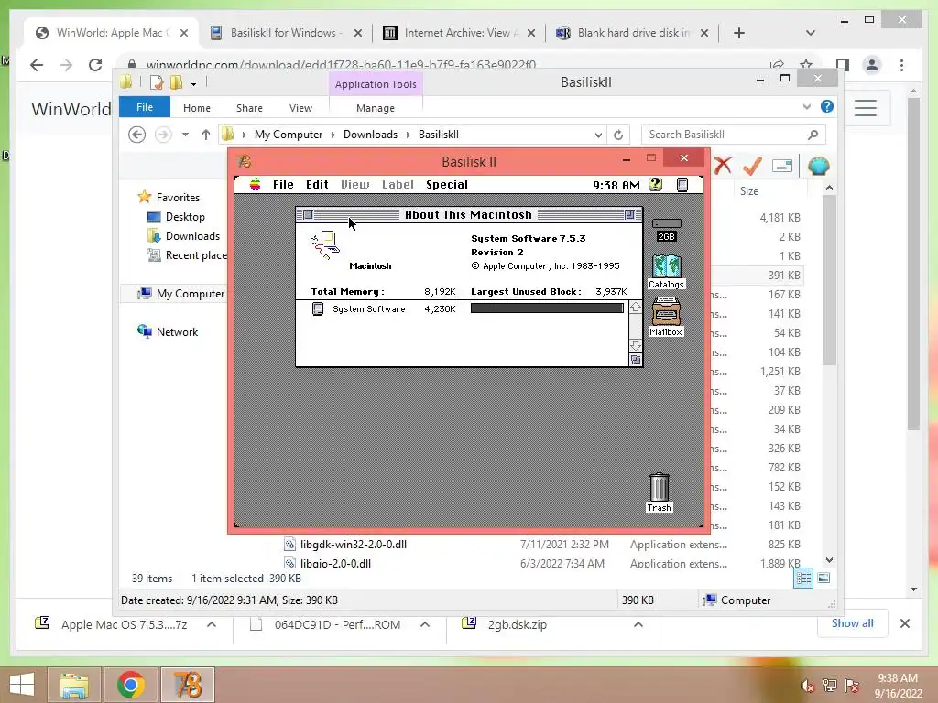The width and height of the screenshot is (938, 703).
Task: Open the Mac File menu
Action: tap(283, 184)
